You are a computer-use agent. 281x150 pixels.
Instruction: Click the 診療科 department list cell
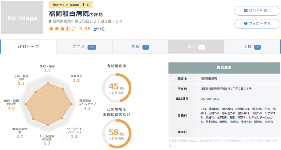238,115
